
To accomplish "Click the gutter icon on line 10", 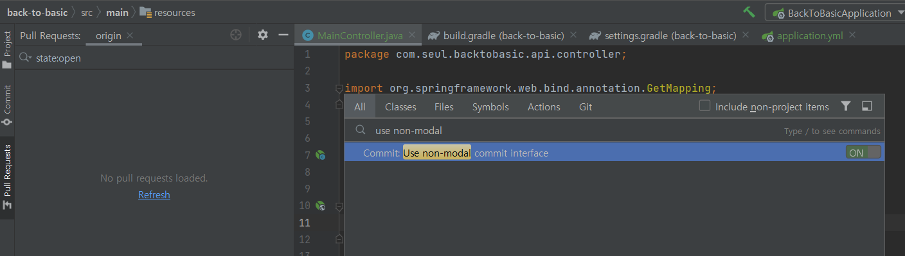I will coord(320,206).
